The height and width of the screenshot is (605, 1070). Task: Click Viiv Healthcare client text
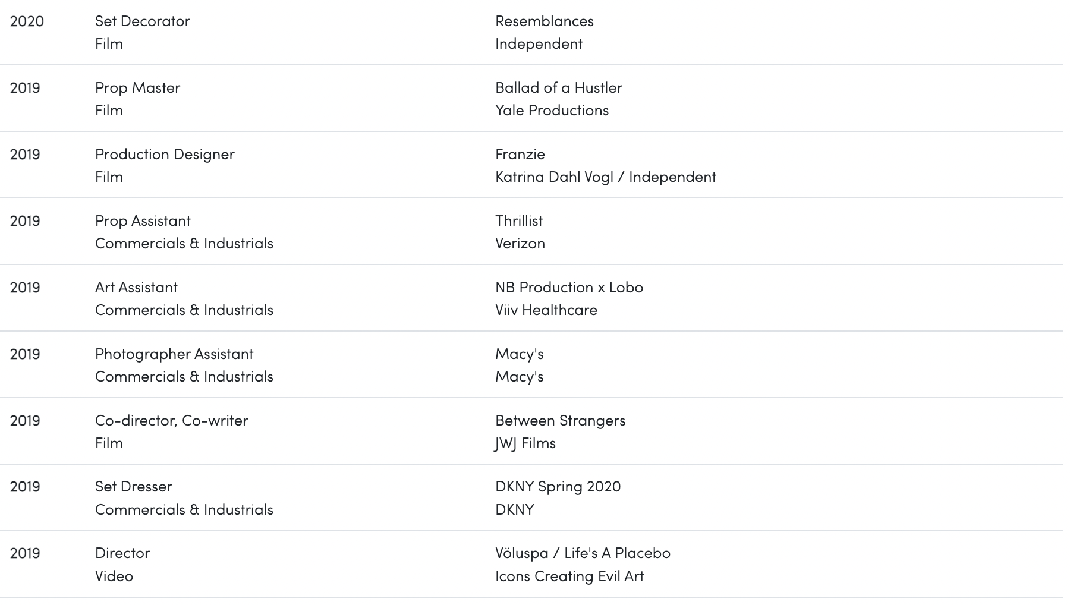click(546, 310)
